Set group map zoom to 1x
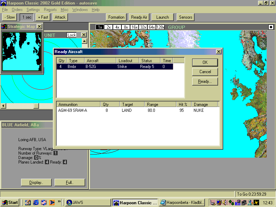 click(100, 27)
